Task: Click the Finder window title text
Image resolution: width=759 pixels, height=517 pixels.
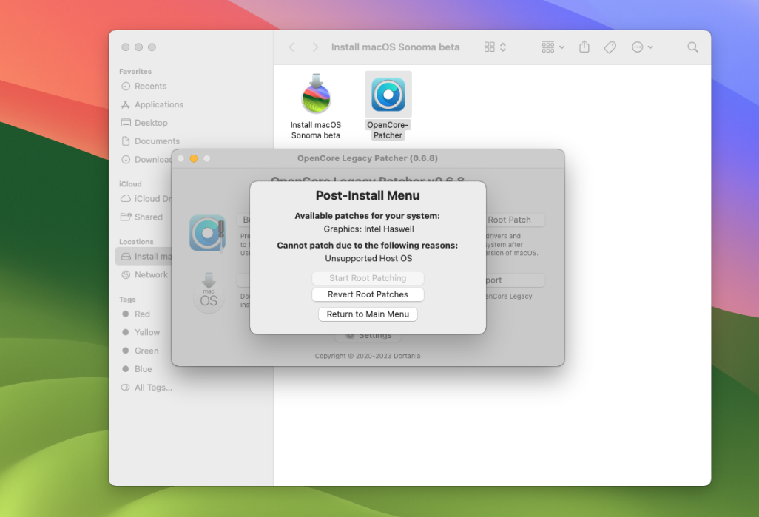Action: 396,47
